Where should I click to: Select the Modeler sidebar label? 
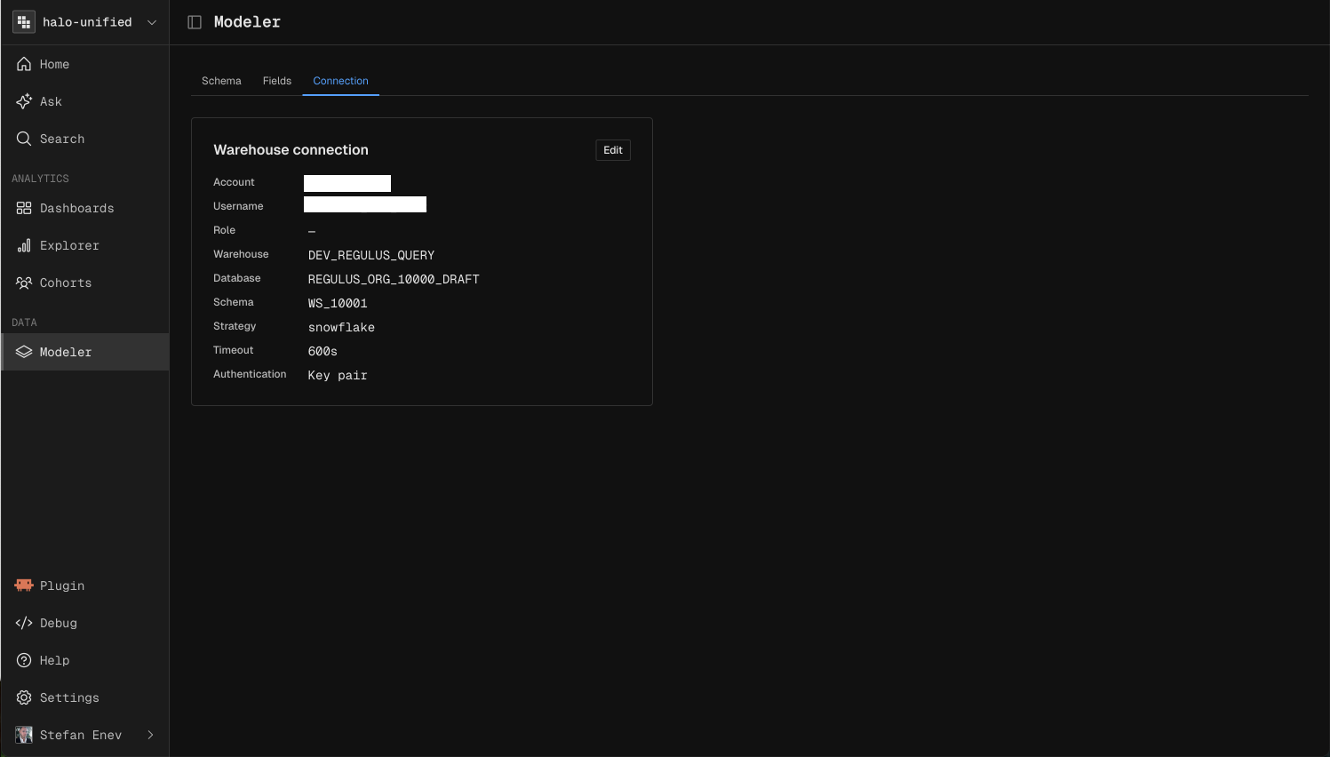point(66,352)
